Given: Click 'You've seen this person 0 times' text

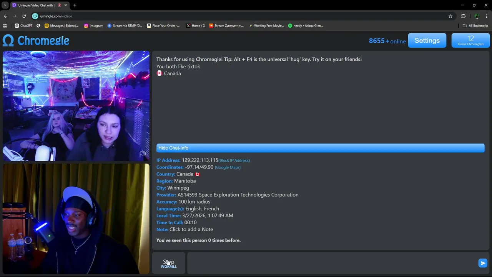Looking at the screenshot, I should (198, 240).
